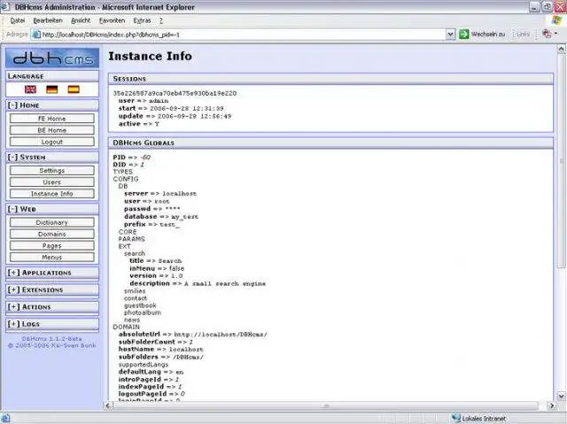The image size is (567, 424).
Task: Click the horizontal scrollbar right arrow
Action: coord(551,405)
